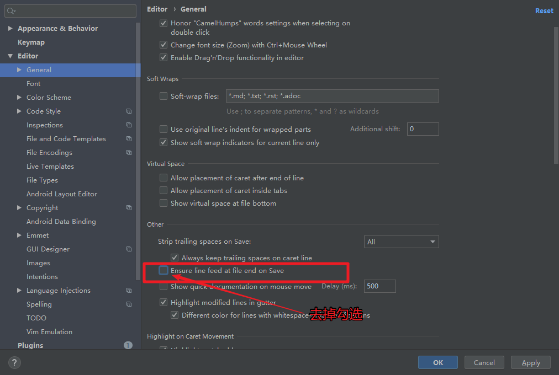
Task: Expand the Code Style node arrow
Action: [19, 111]
